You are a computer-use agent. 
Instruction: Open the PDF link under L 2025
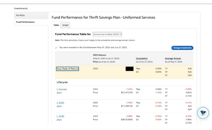(59, 106)
